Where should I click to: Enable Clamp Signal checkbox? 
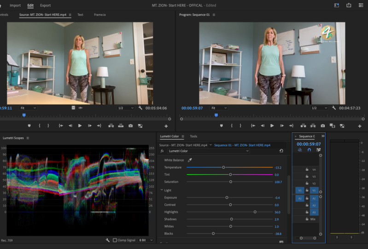[115, 240]
